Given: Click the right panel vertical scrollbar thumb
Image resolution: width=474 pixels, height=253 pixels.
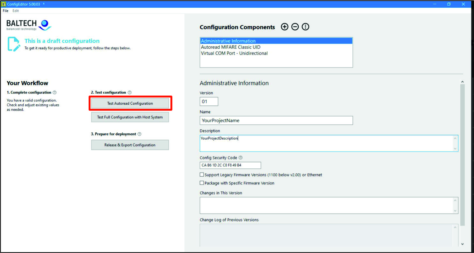Looking at the screenshot, I should pos(463,155).
